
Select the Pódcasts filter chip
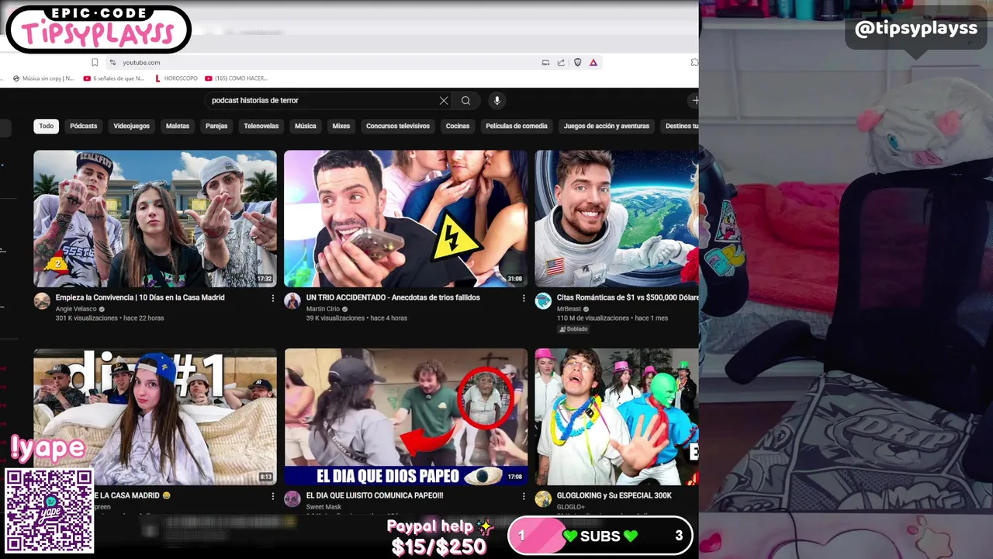point(84,126)
